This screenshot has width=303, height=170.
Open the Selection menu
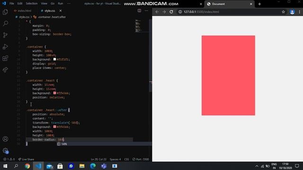point(32,3)
